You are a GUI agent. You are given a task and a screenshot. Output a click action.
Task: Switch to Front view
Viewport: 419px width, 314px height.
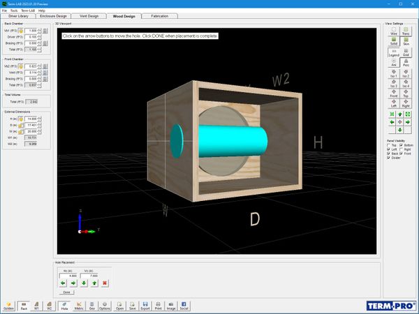click(394, 94)
